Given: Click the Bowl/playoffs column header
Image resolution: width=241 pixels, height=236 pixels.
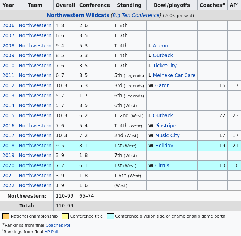Looking at the screenshot, I should [172, 5].
